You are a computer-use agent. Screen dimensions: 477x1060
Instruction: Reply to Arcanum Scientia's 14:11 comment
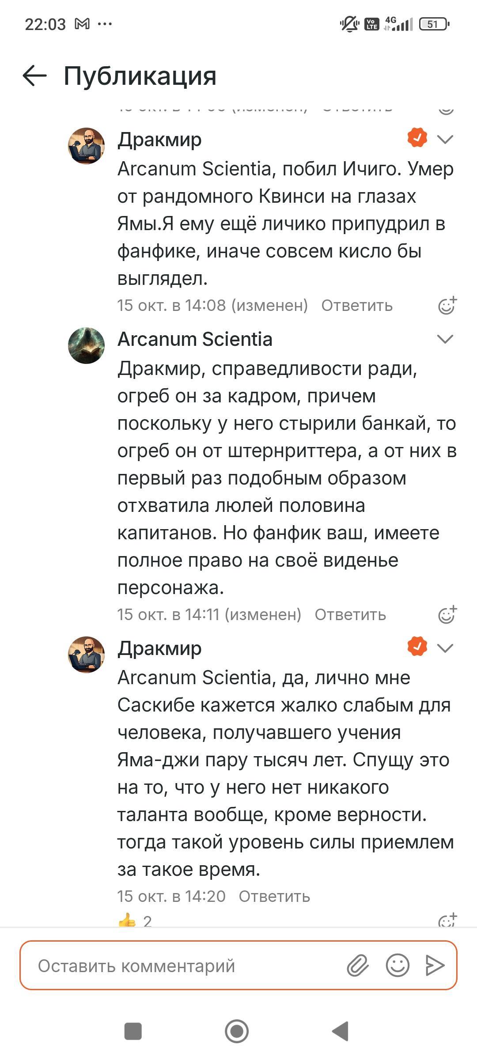[350, 615]
